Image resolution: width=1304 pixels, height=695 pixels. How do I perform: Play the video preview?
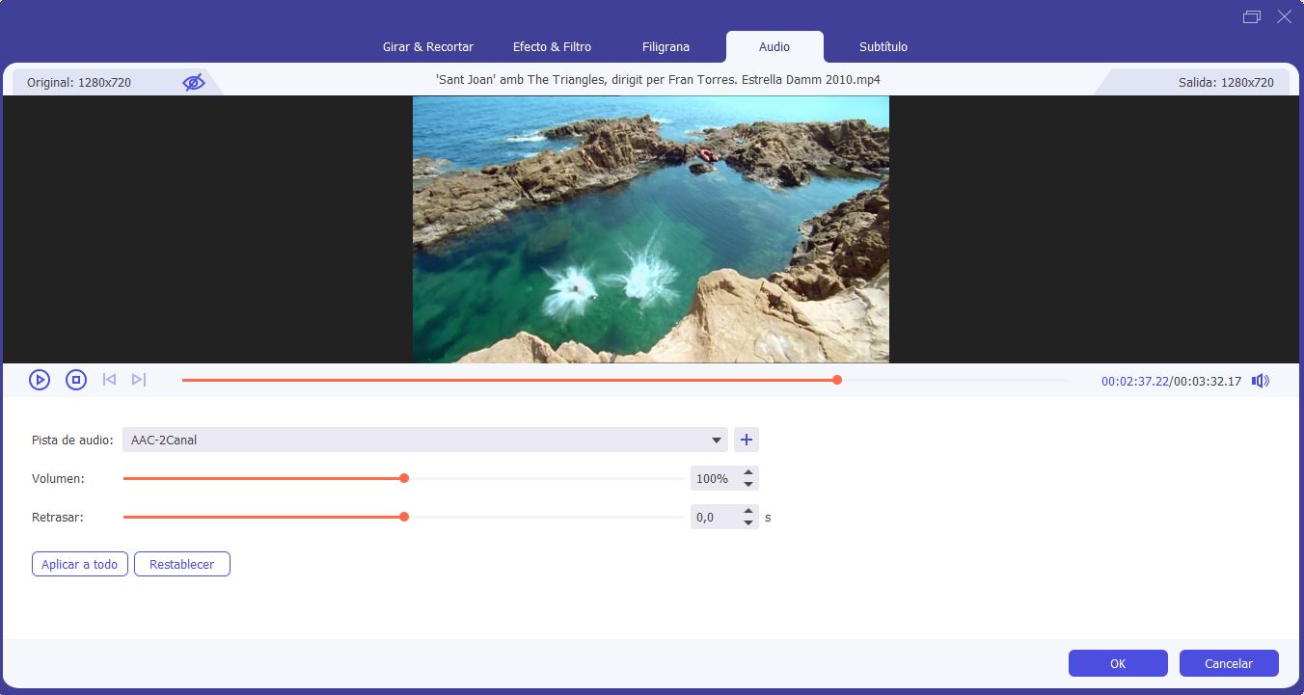tap(40, 380)
